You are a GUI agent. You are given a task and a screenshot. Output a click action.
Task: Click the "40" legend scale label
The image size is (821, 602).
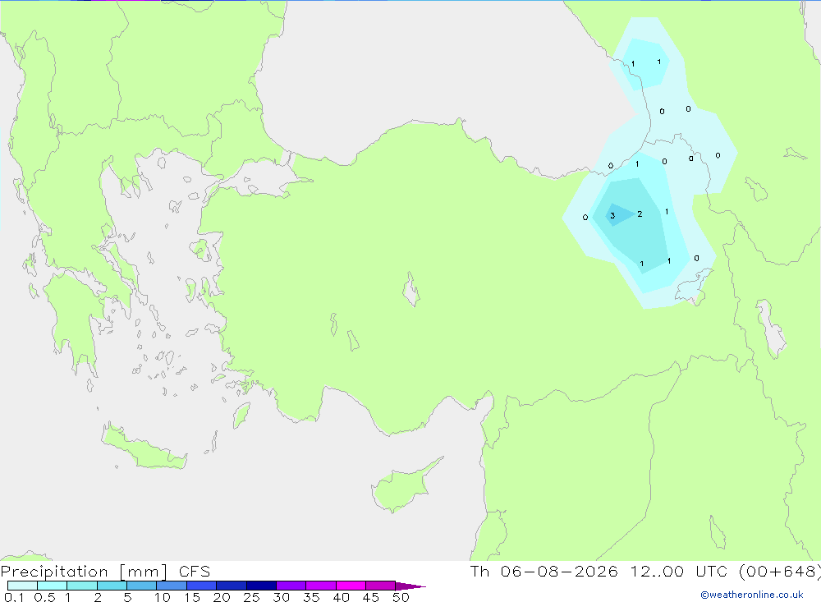point(341,597)
